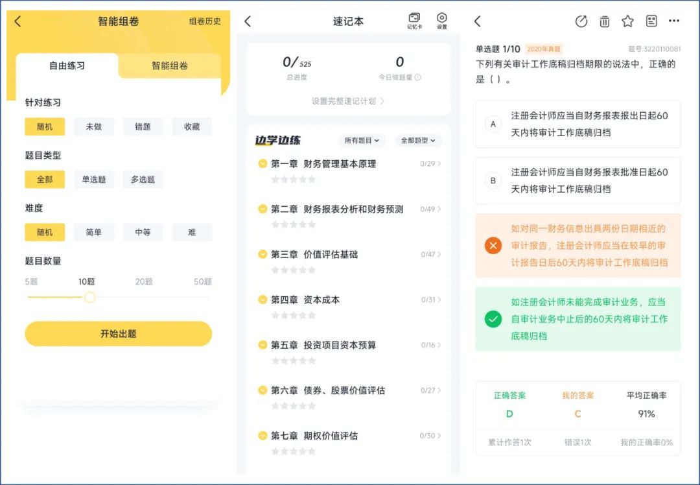The width and height of the screenshot is (700, 485).
Task: Click the timer icon on the question page
Action: [x=581, y=21]
